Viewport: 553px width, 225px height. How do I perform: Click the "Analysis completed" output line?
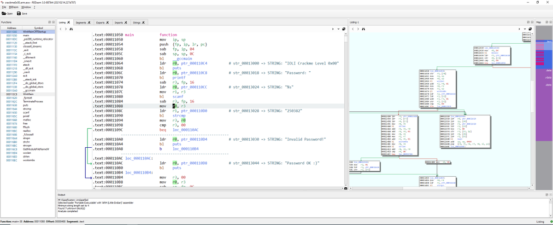pyautogui.click(x=67, y=211)
